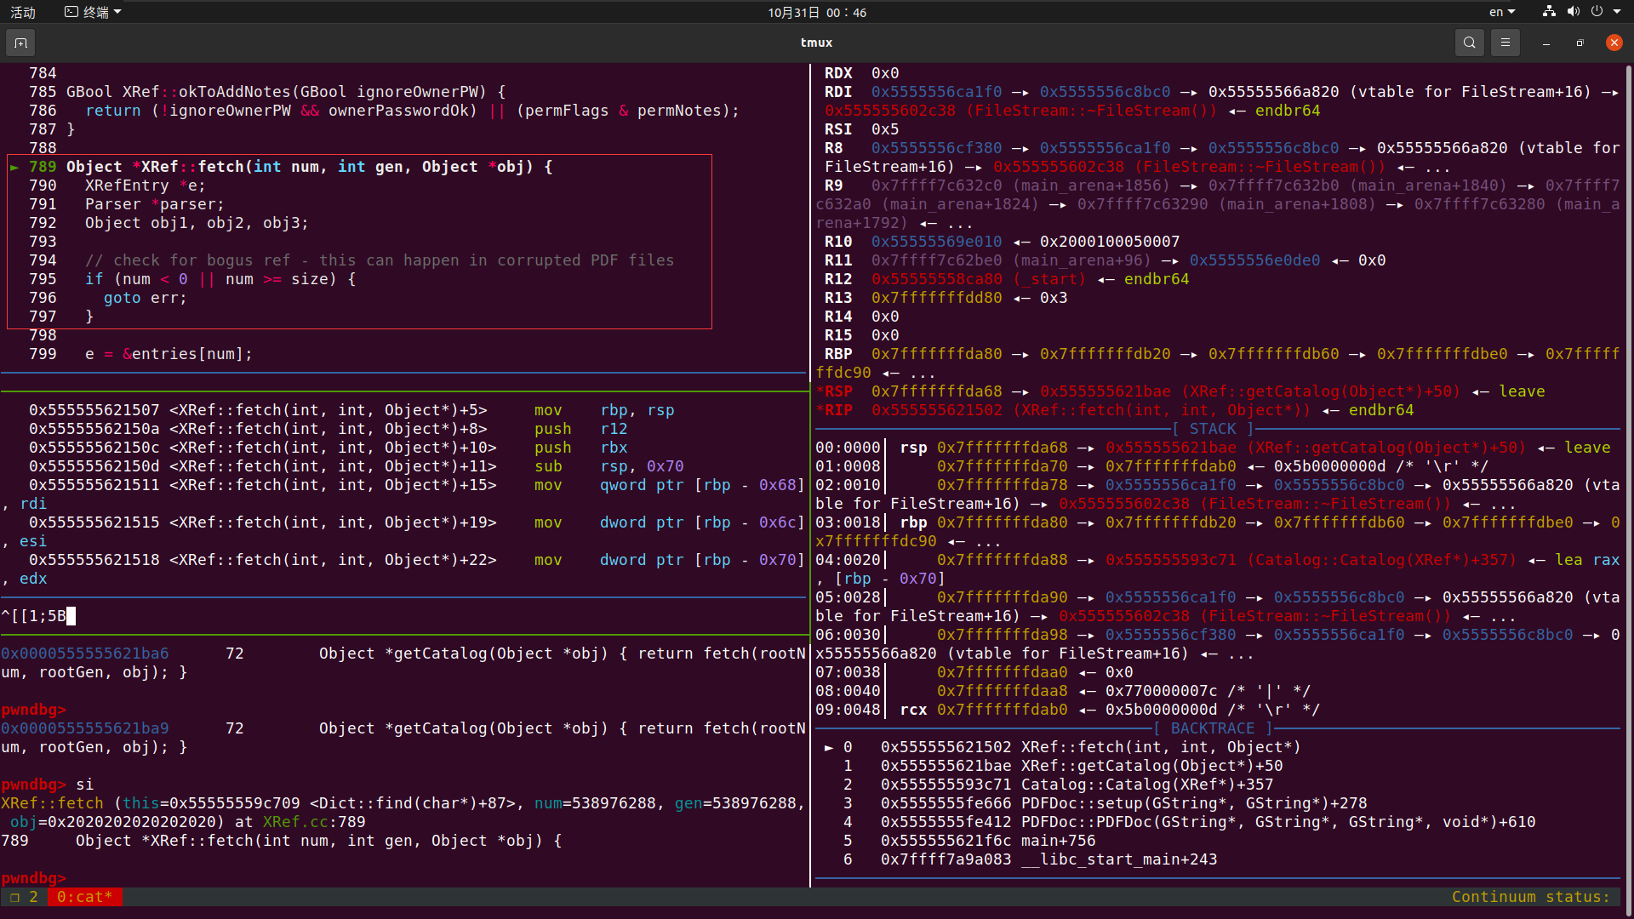Image resolution: width=1634 pixels, height=919 pixels.
Task: Select the tmux window tab '0:cat*'
Action: click(x=84, y=897)
